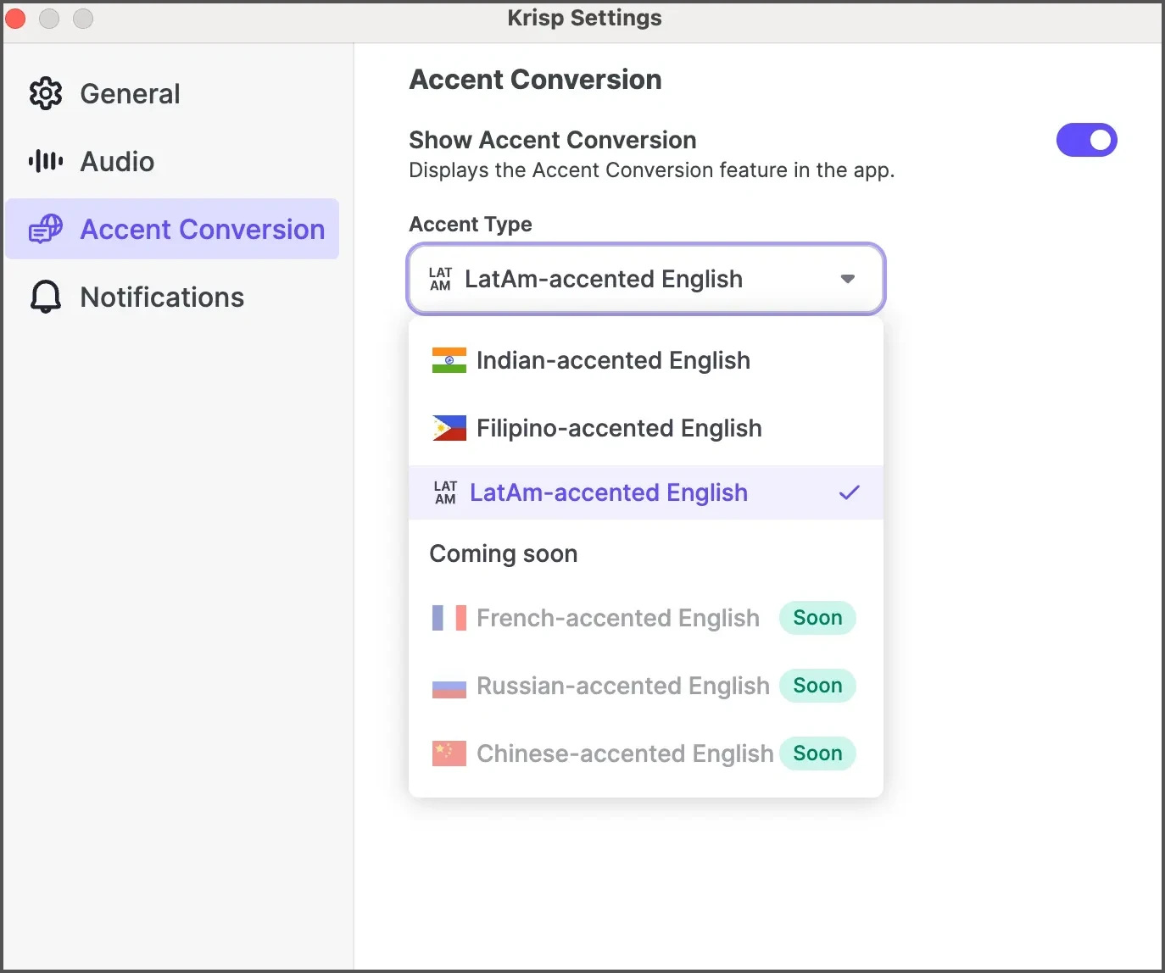This screenshot has width=1165, height=973.
Task: Click the India flag icon
Action: click(449, 360)
